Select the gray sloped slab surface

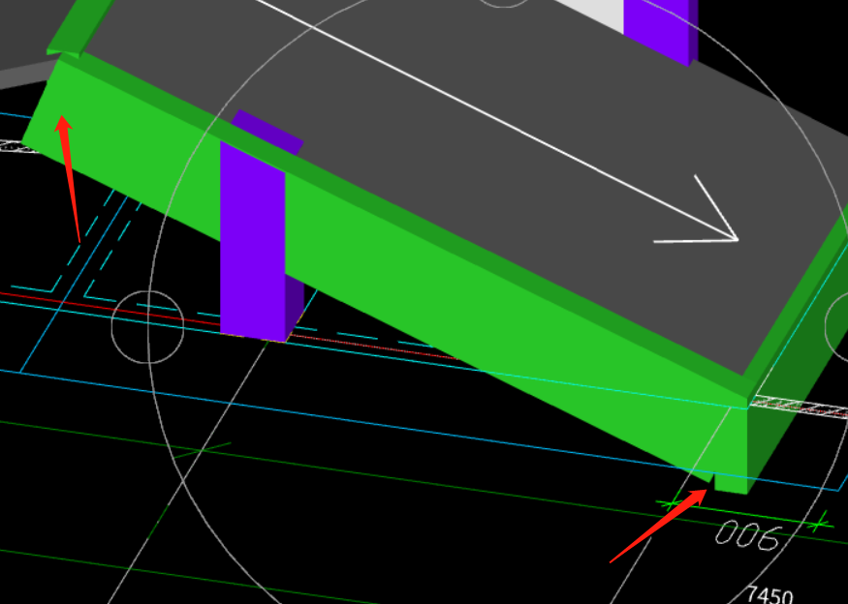(x=465, y=184)
